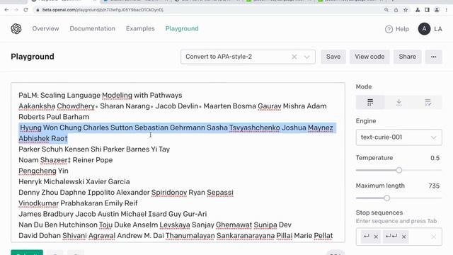Image resolution: width=453 pixels, height=255 pixels.
Task: Click the 'Henryk Michalewski Xavier Garcia' line
Action: click(x=74, y=181)
